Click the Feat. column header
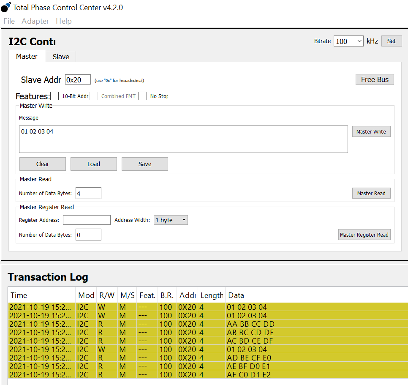Screen dimensions: 408x385 pyautogui.click(x=147, y=295)
